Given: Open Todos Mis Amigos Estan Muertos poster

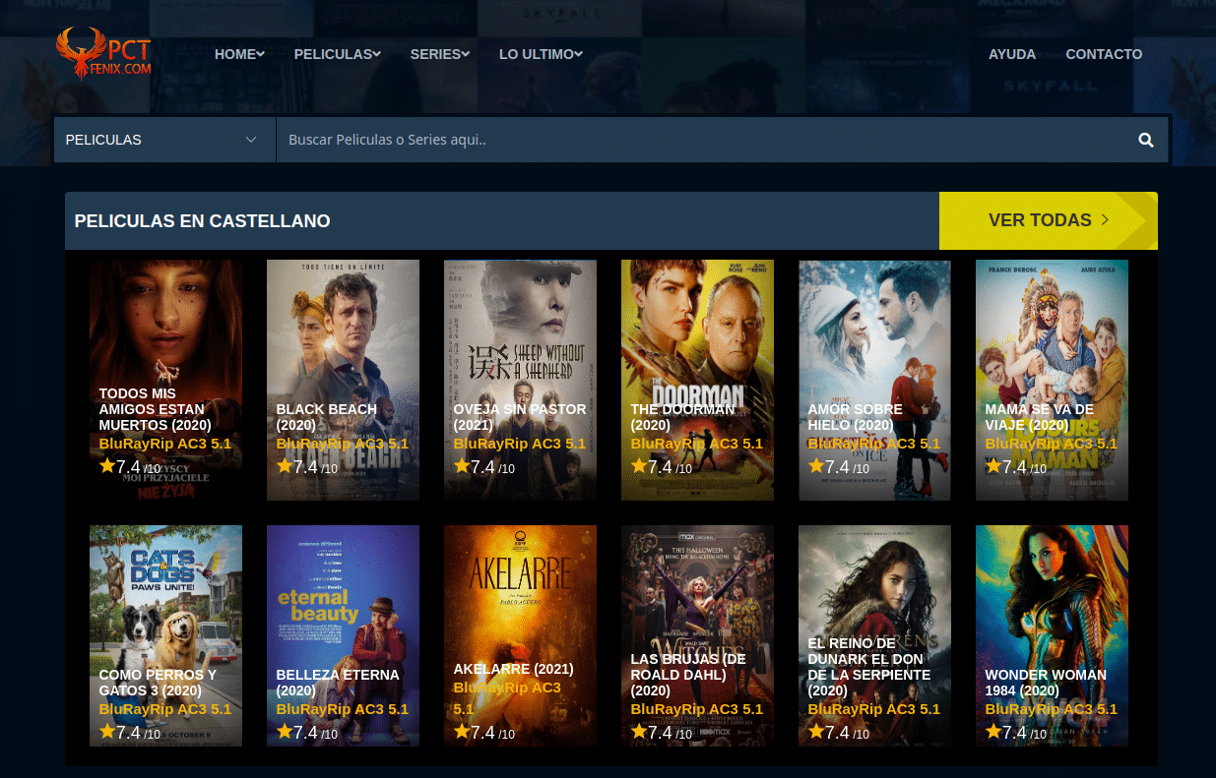Looking at the screenshot, I should click(x=165, y=380).
